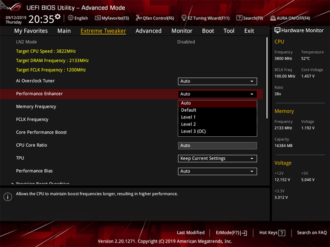Click the Performance Enhancer label
The height and width of the screenshot is (247, 330).
[39, 94]
